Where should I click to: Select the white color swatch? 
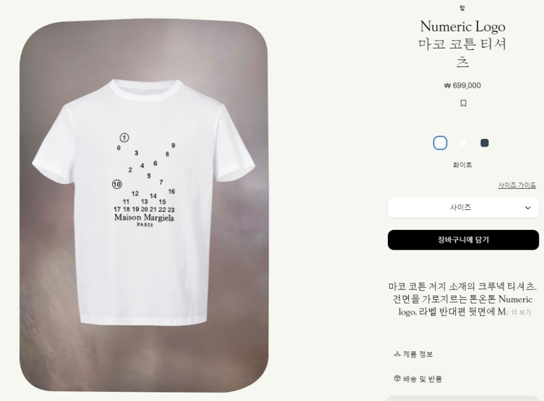pyautogui.click(x=440, y=143)
